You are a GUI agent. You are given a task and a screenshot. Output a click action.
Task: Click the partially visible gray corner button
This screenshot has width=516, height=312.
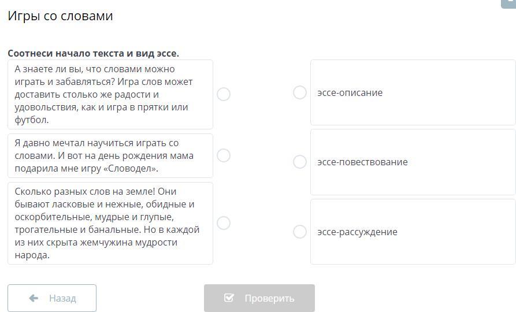509,3
